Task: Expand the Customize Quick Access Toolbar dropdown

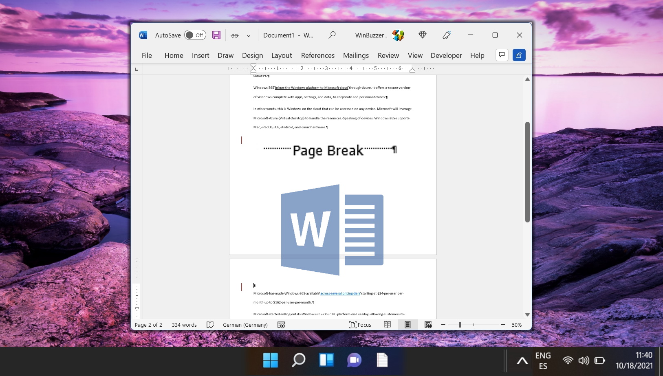Action: click(249, 35)
